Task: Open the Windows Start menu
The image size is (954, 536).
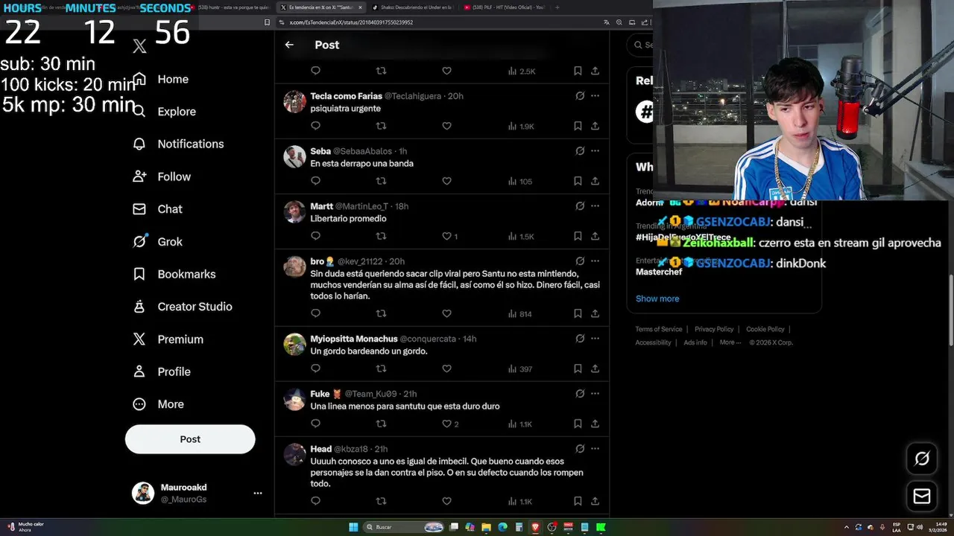Action: click(x=353, y=527)
